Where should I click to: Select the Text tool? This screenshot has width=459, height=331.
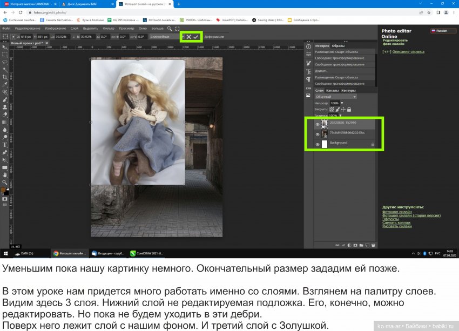pyautogui.click(x=4, y=145)
